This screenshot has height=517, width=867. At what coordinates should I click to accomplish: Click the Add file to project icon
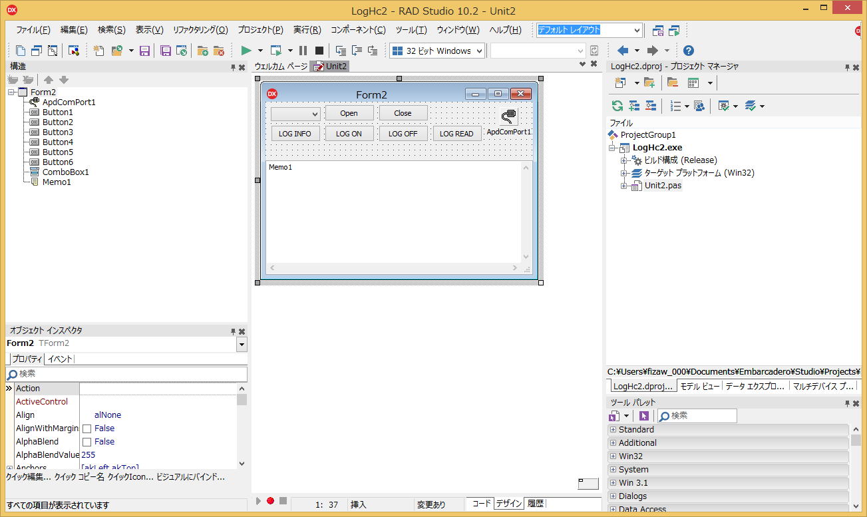202,51
